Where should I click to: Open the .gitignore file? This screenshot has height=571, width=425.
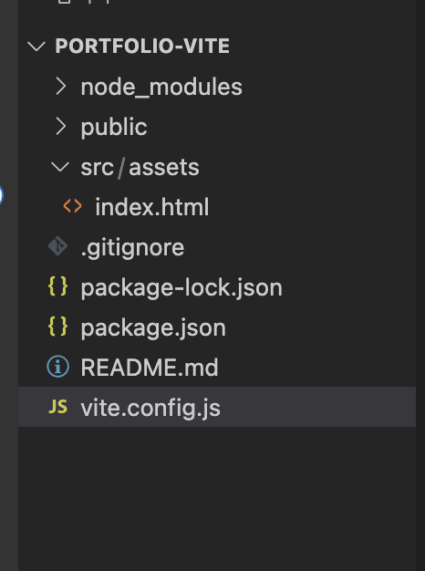point(132,247)
